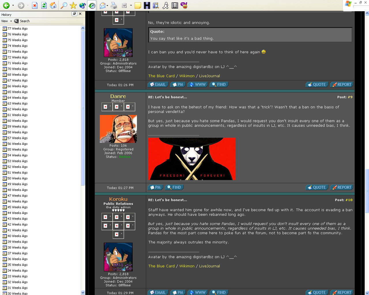Send PM to Danre on post #9
369x295 pixels.
[x=155, y=187]
